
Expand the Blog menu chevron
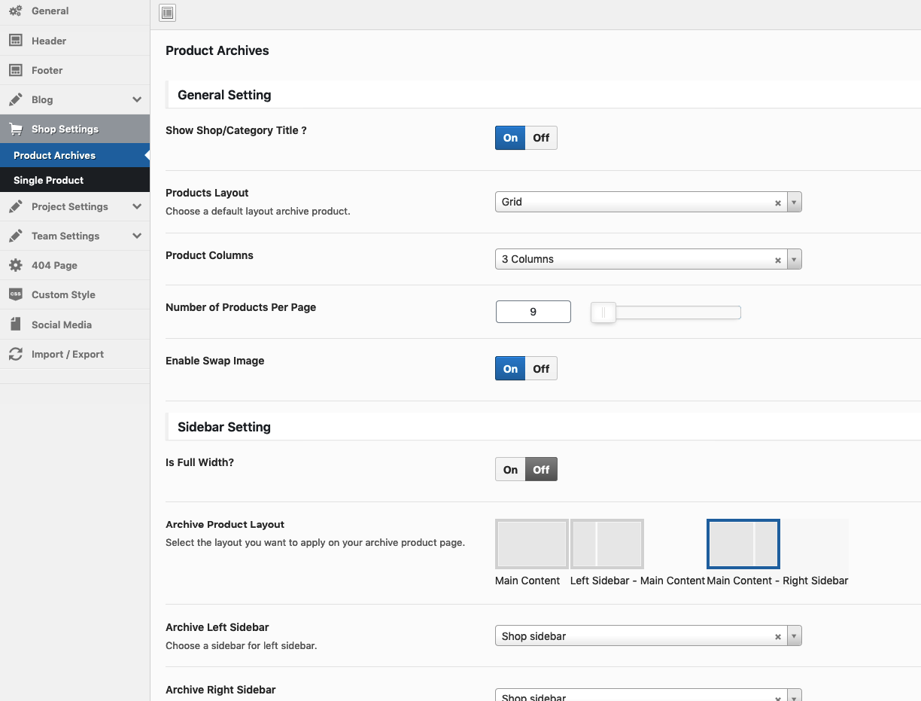(x=137, y=99)
